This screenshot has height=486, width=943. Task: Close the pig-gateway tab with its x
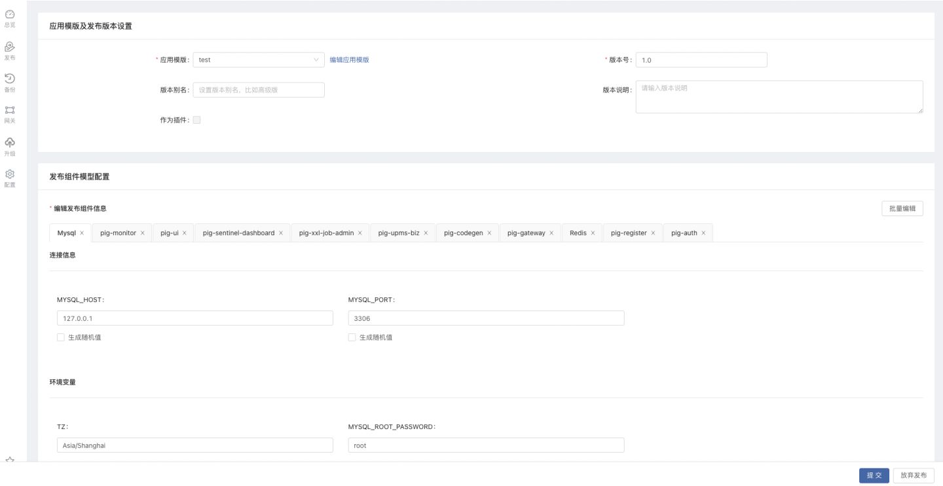click(x=551, y=233)
